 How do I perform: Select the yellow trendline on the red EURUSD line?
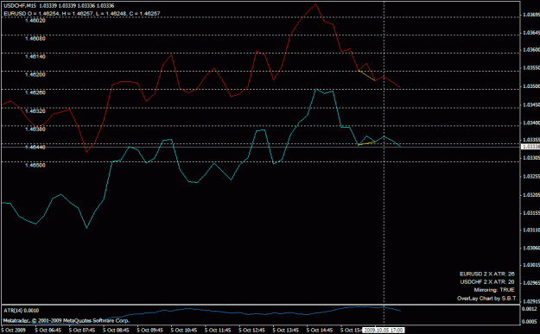[x=367, y=75]
